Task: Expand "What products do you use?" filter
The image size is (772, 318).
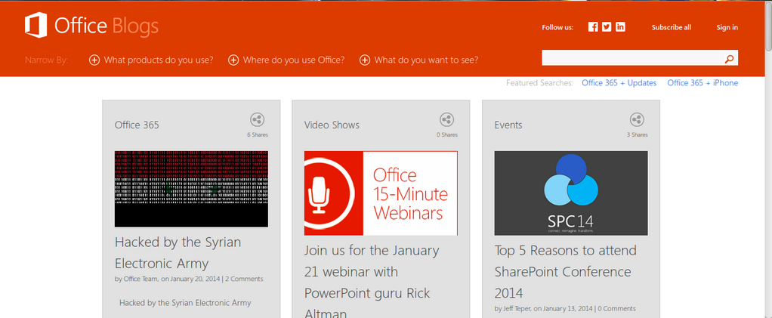Action: pos(151,60)
